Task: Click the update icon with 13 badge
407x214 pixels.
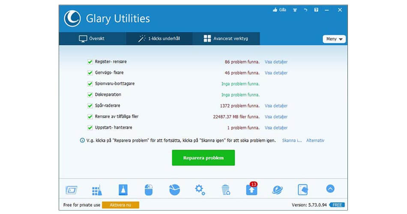Action: click(x=251, y=190)
